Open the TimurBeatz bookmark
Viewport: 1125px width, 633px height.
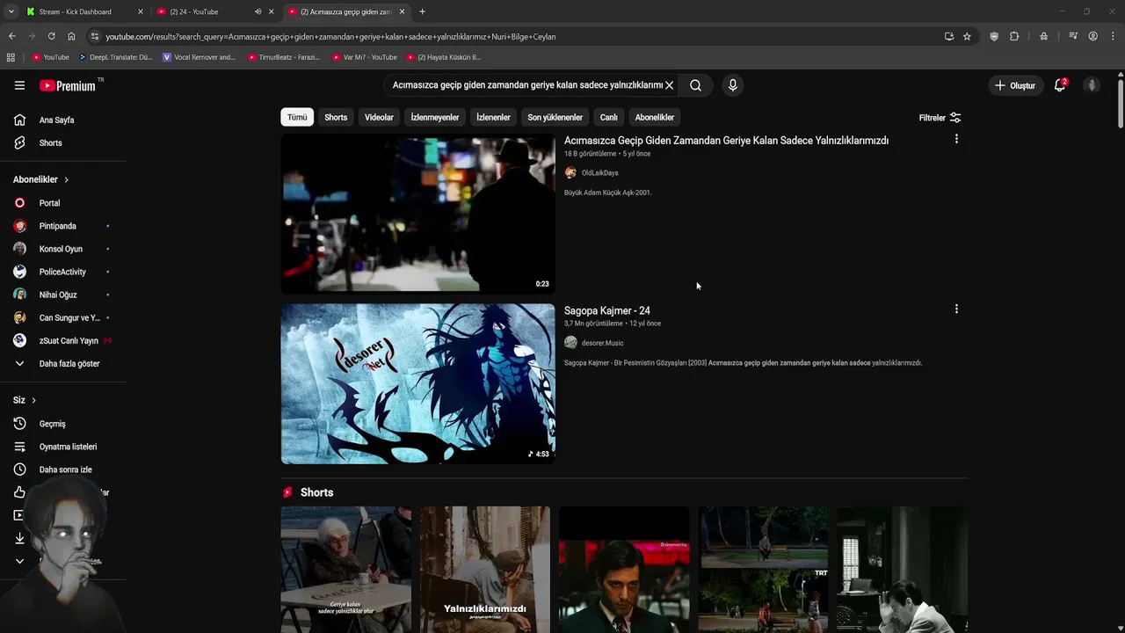click(283, 57)
